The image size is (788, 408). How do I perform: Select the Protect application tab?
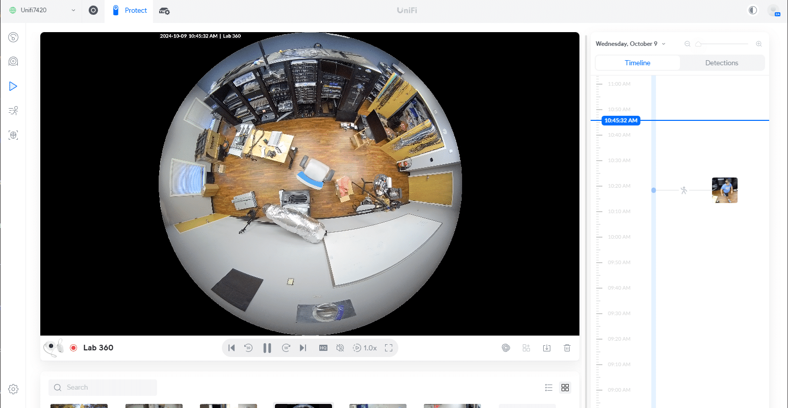[x=130, y=10]
